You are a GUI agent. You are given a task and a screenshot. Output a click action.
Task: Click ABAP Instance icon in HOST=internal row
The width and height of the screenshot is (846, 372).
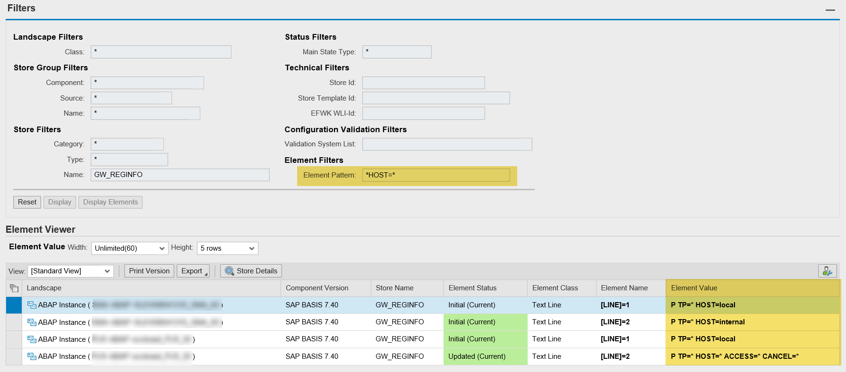coord(32,322)
